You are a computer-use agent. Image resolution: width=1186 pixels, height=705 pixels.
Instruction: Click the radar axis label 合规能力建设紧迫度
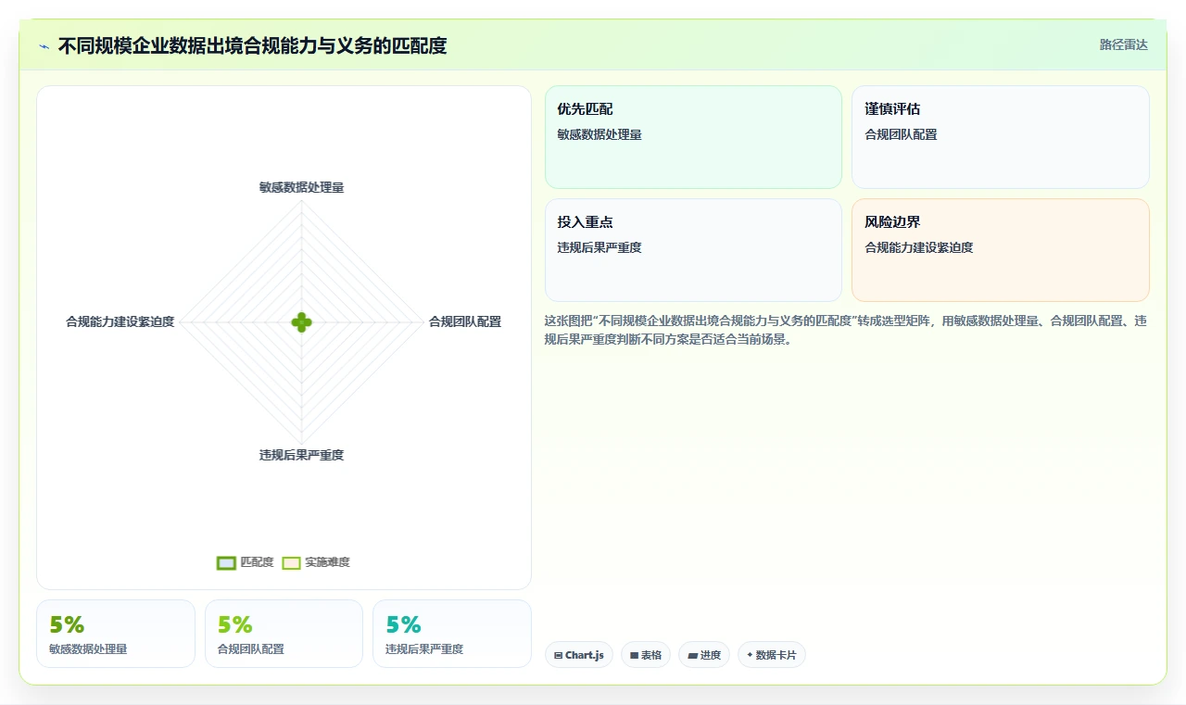coord(120,322)
